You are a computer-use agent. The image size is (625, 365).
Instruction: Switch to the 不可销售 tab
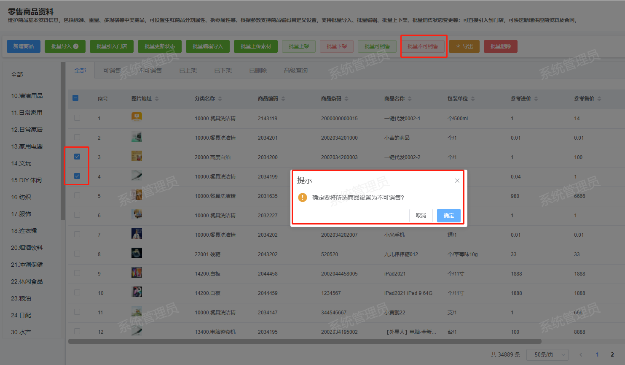(x=150, y=70)
